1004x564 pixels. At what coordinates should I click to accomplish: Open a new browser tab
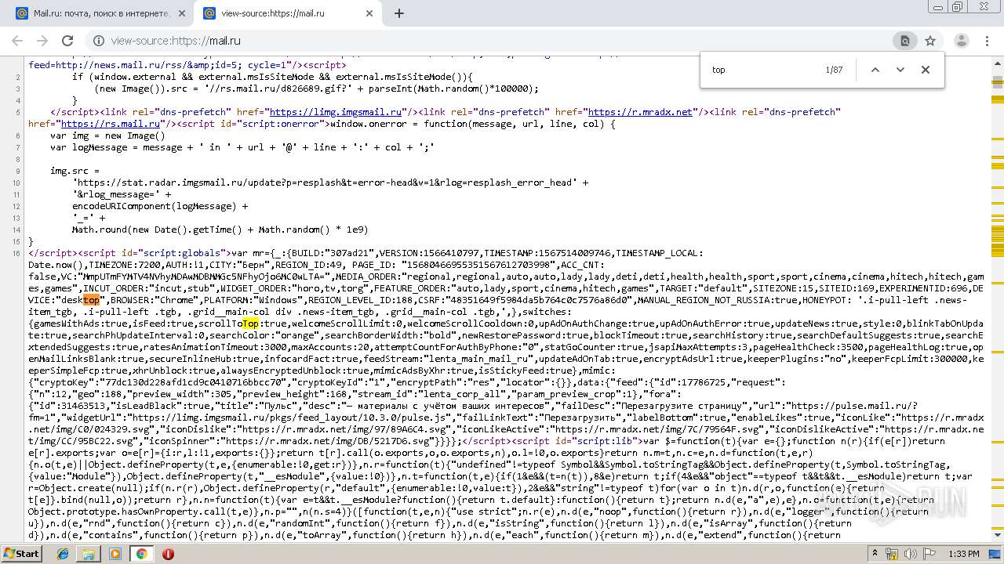pos(399,13)
